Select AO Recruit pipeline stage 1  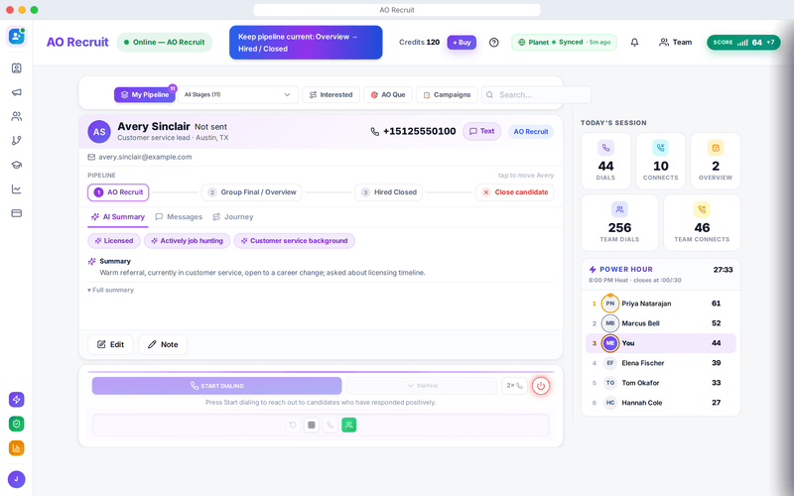118,192
